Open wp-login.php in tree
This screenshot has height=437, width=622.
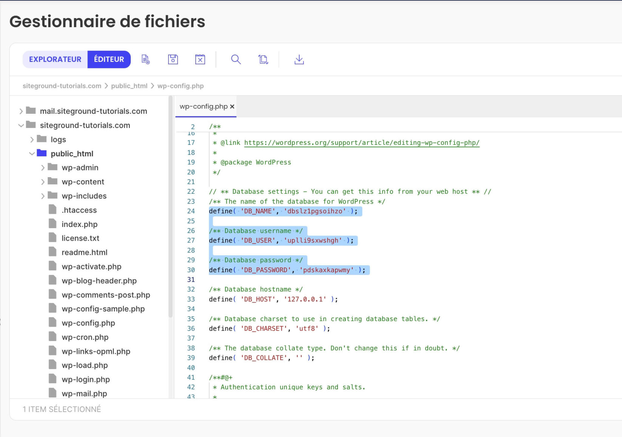[86, 380]
